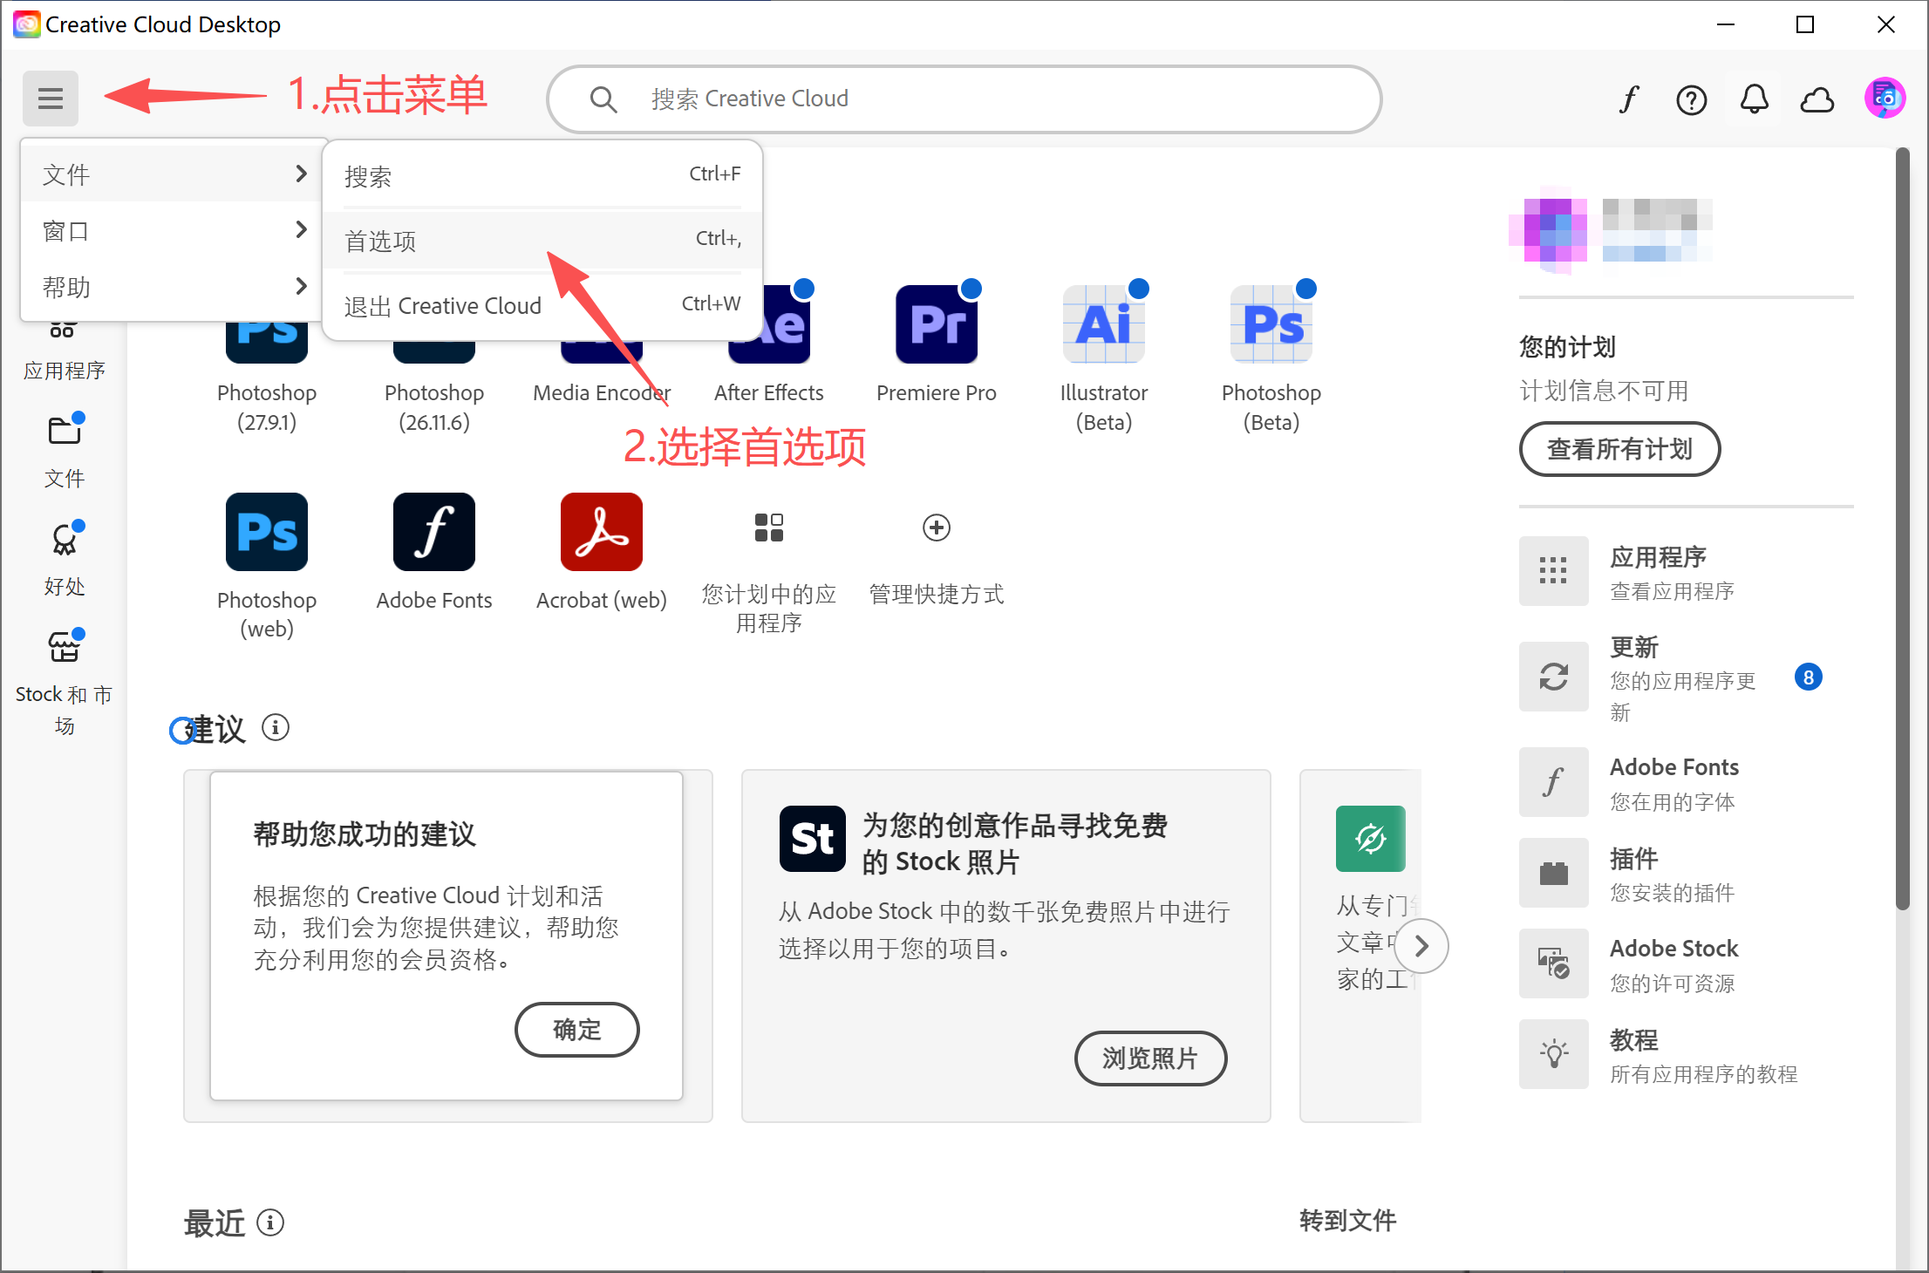Expand the 帮助 submenu

[174, 286]
